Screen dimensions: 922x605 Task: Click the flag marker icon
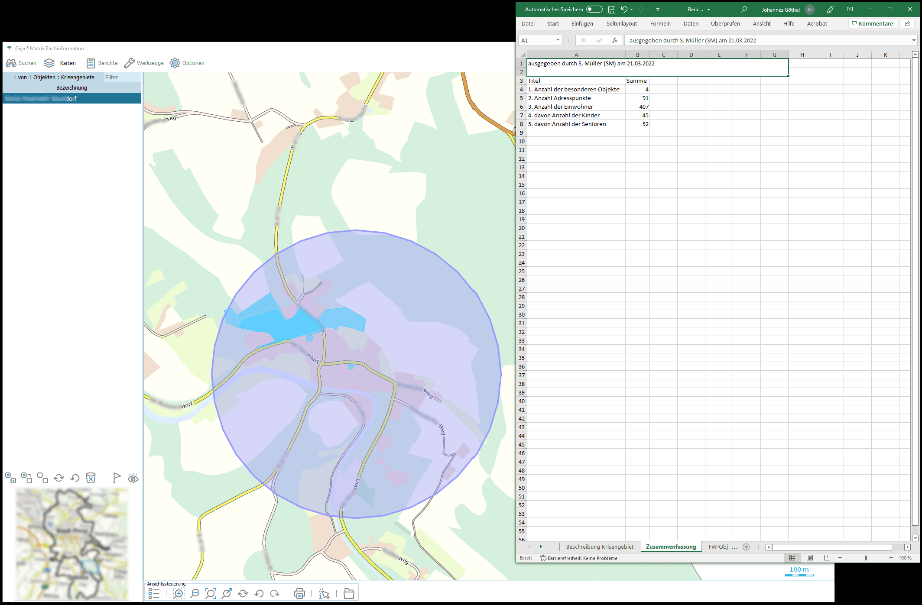coord(117,478)
